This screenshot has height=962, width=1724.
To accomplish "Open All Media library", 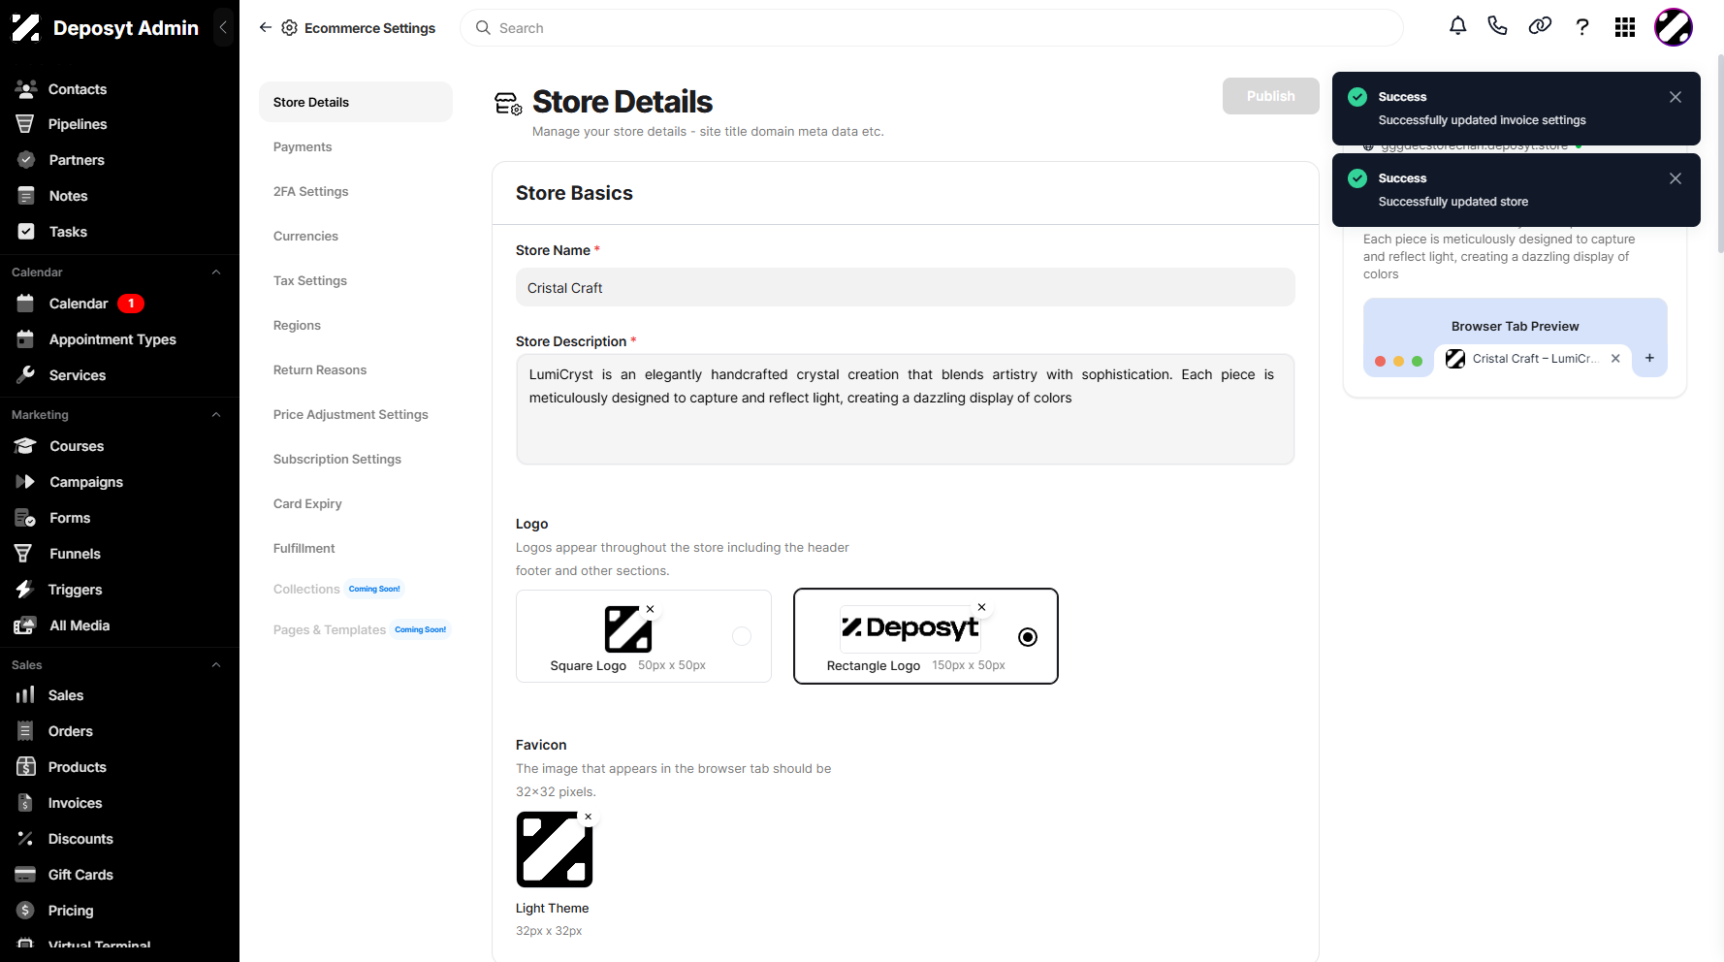I will 80,625.
